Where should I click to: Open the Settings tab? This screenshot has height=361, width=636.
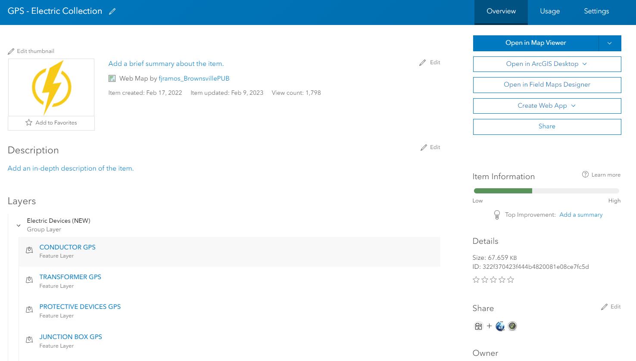coord(596,11)
